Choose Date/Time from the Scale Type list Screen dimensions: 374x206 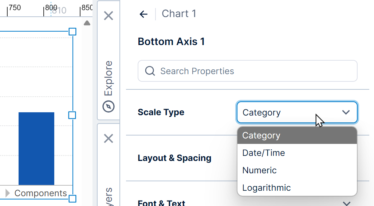coord(264,153)
